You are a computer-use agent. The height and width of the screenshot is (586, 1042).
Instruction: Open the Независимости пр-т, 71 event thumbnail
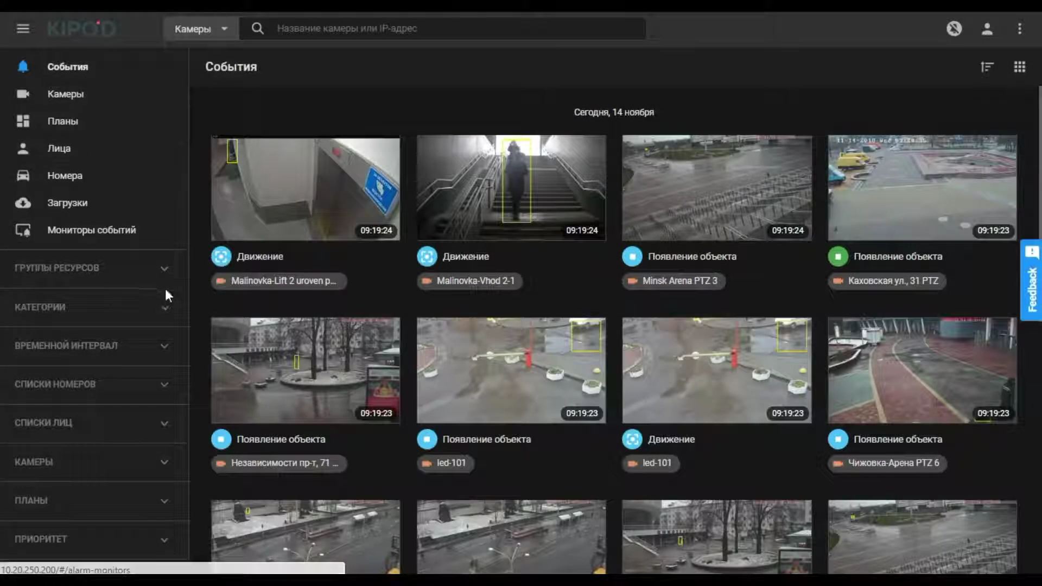click(x=306, y=371)
